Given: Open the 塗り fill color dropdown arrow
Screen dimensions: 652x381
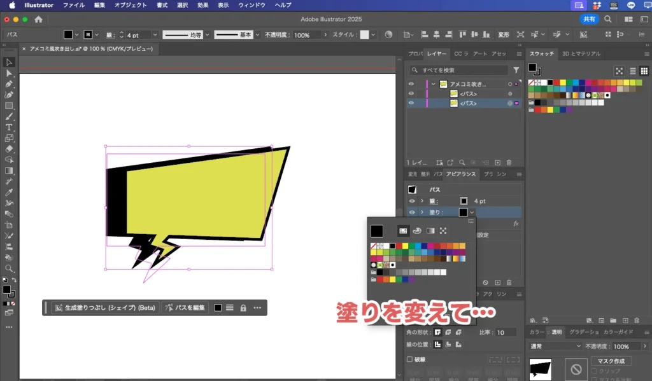Looking at the screenshot, I should [x=472, y=212].
